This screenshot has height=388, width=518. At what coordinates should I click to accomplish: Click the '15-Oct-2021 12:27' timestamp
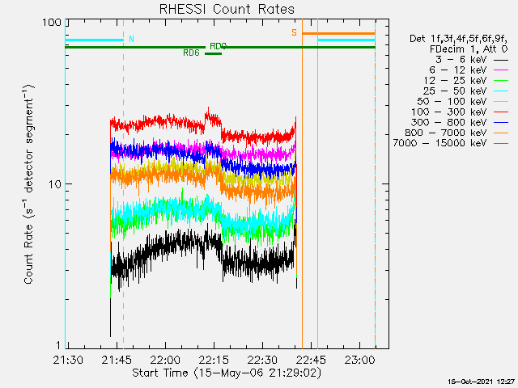(x=481, y=382)
